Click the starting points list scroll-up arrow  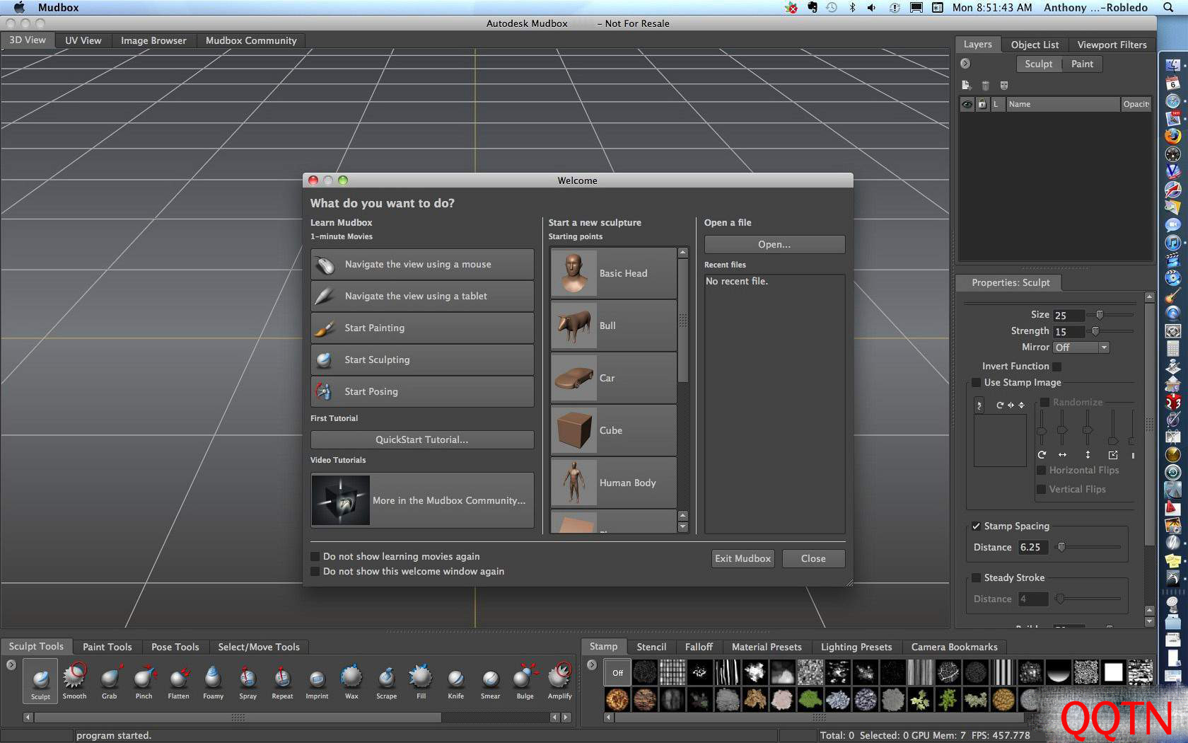pos(683,253)
